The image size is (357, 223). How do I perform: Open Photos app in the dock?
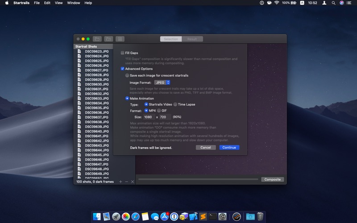click(x=126, y=216)
